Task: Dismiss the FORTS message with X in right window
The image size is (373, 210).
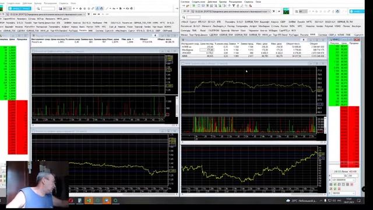Action: tap(274, 11)
